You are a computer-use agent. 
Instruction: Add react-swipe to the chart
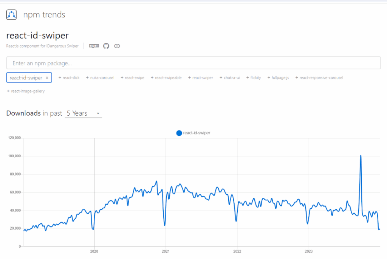point(132,78)
